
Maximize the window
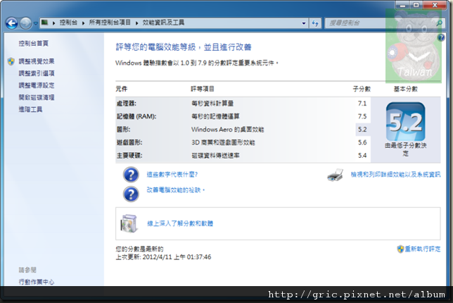click(416, 5)
